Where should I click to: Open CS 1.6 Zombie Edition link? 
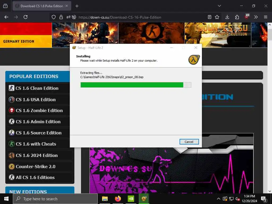coord(39,110)
